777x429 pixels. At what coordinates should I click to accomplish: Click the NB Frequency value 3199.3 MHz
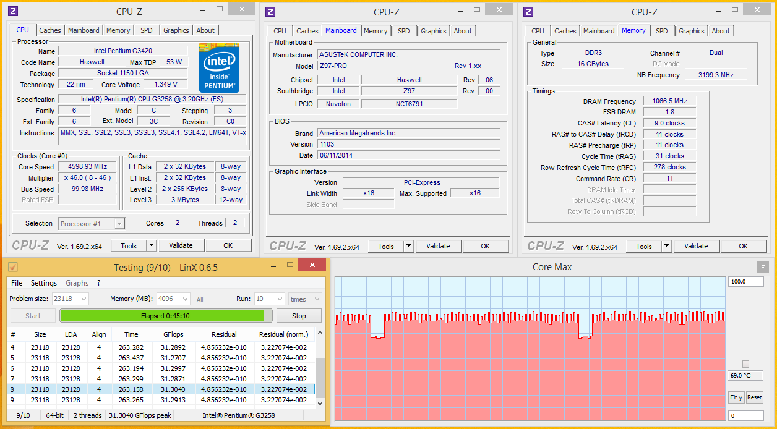tap(715, 75)
